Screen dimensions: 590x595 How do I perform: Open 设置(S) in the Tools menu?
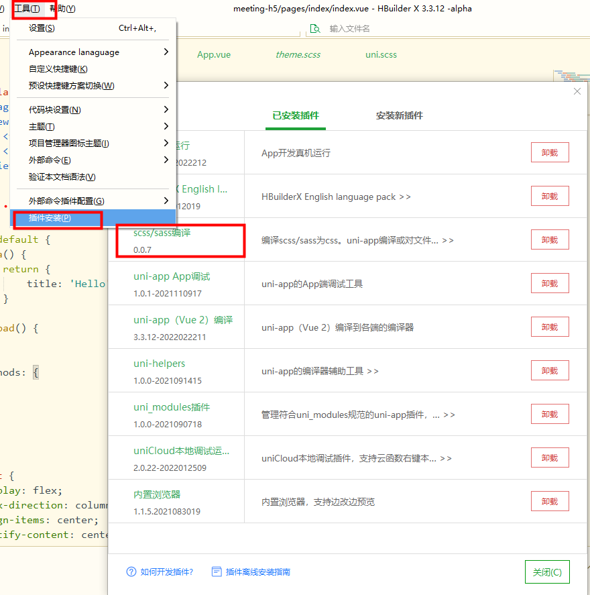pos(40,28)
